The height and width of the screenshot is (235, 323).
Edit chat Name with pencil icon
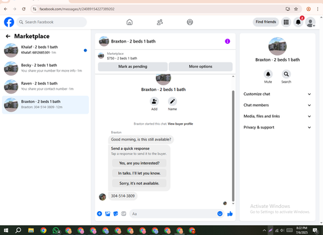click(172, 101)
